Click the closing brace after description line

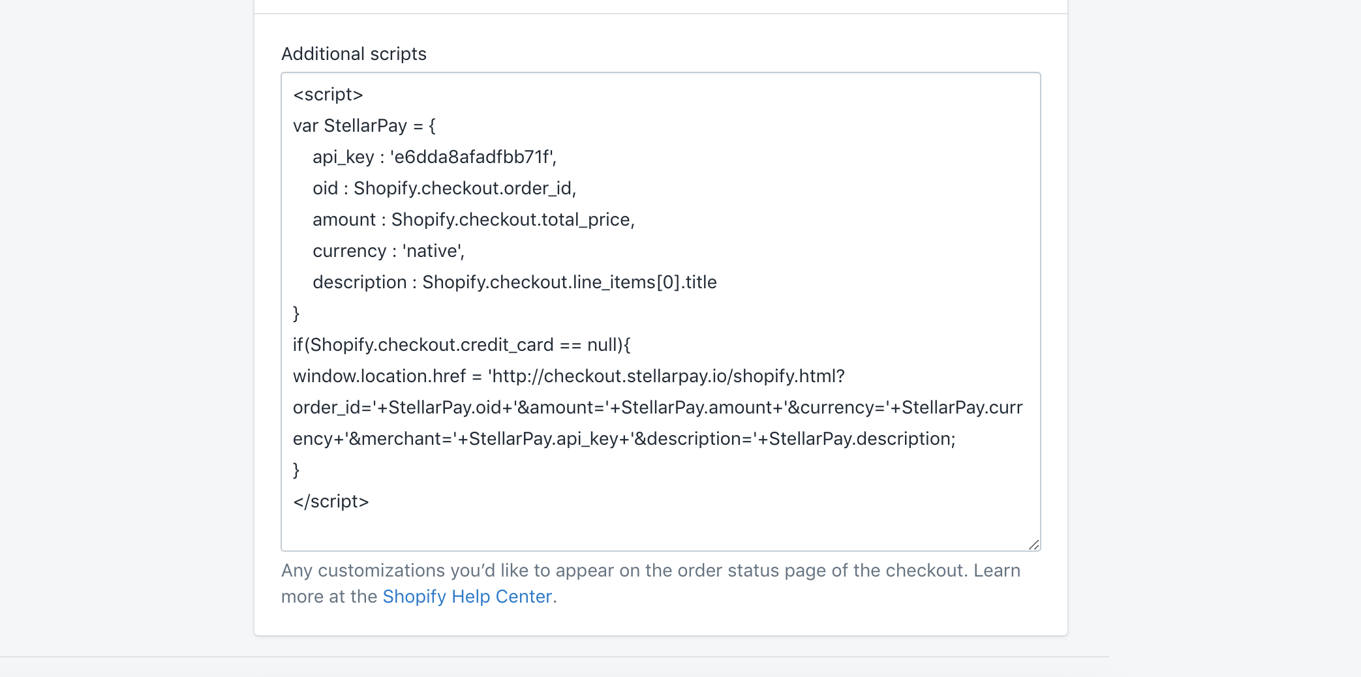pos(296,314)
